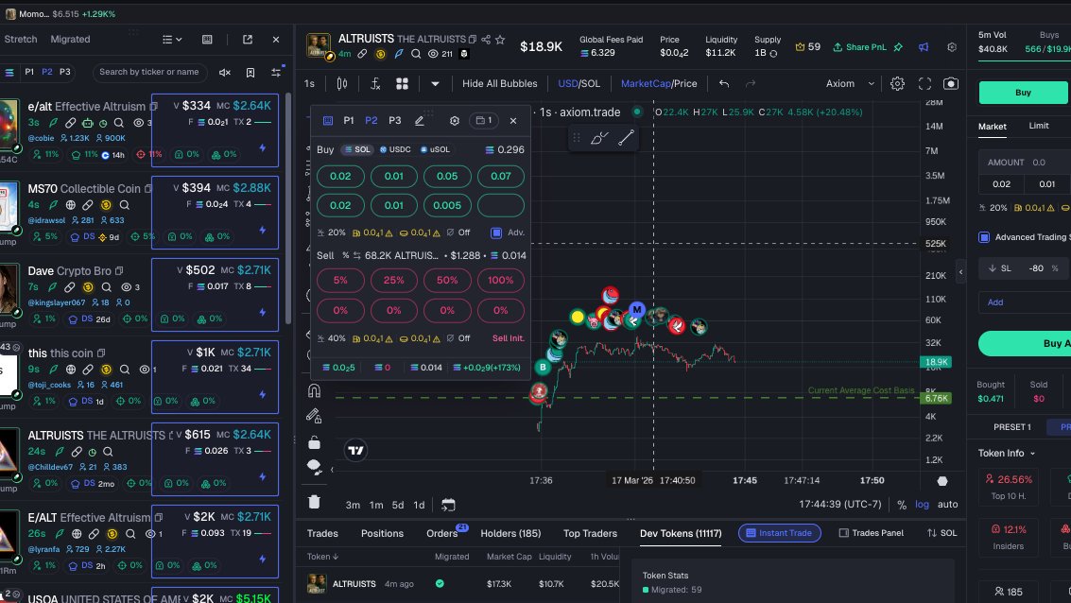1071x603 pixels.
Task: Change candlestick chart type
Action: click(341, 83)
